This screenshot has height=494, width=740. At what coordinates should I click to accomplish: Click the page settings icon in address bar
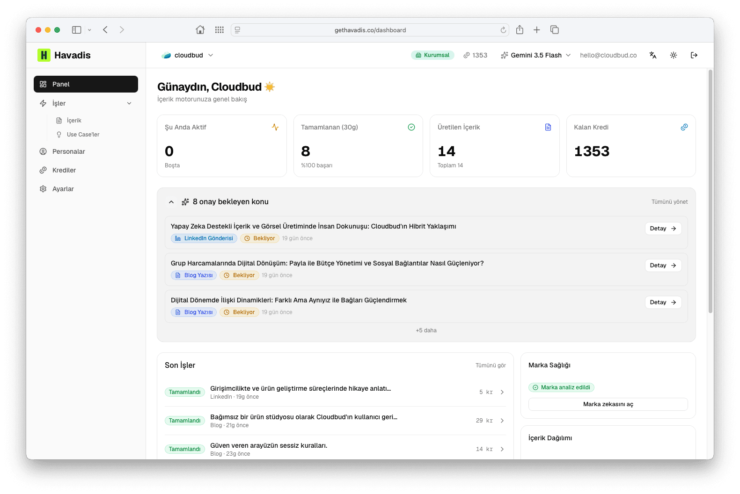[237, 30]
